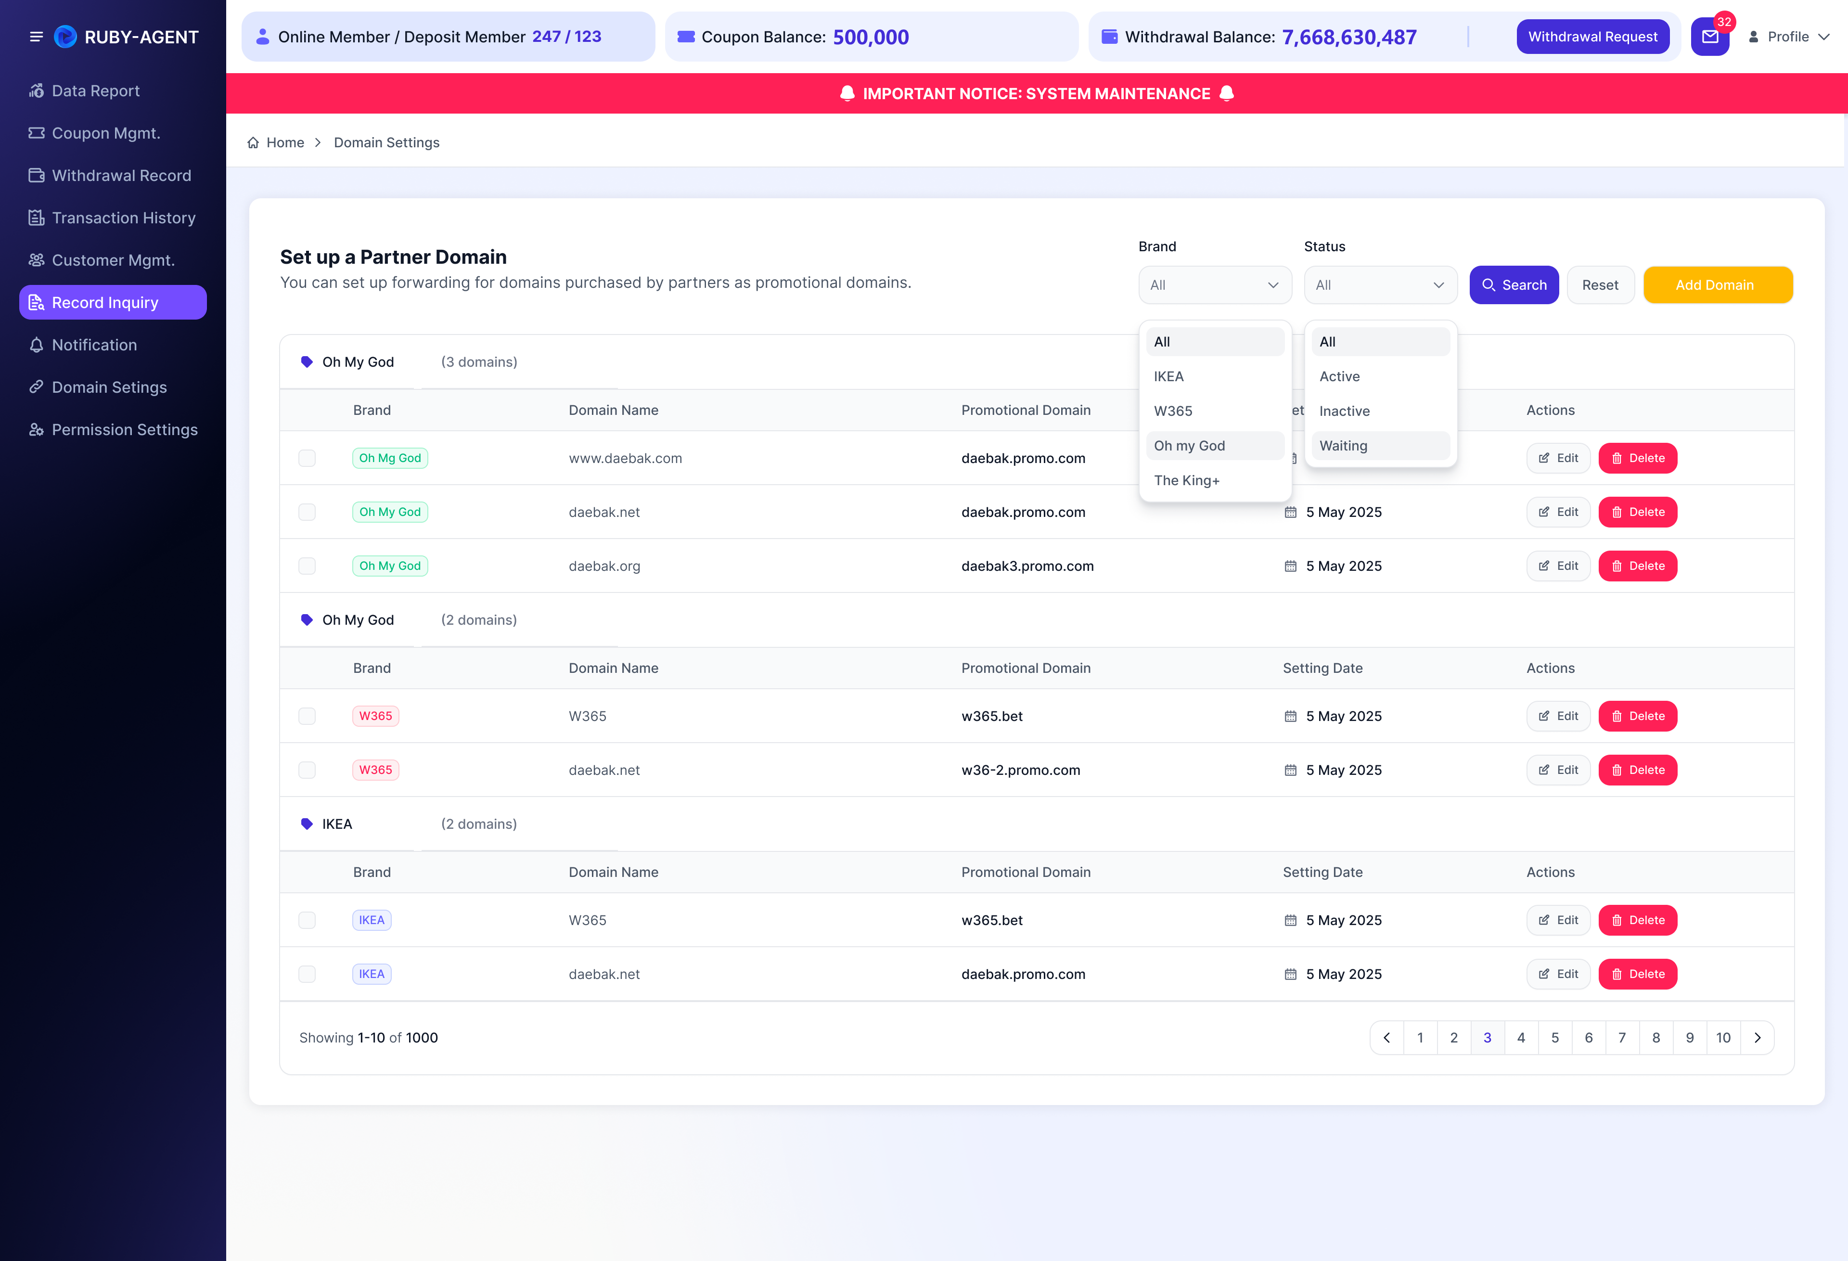
Task: Click the home icon in breadcrumb
Action: click(253, 142)
